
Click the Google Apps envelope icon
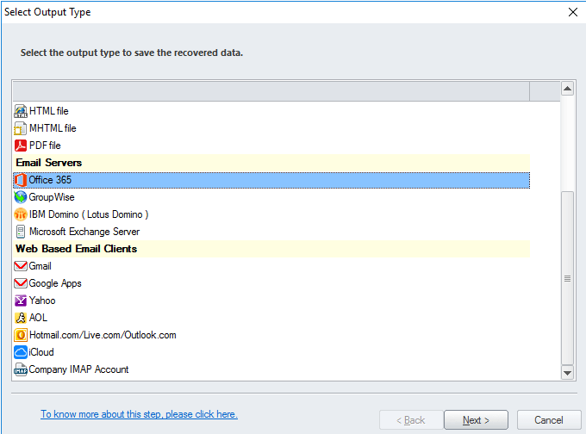coord(21,283)
